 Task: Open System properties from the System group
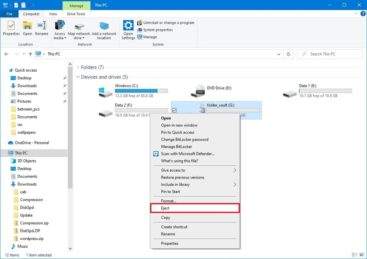(155, 30)
